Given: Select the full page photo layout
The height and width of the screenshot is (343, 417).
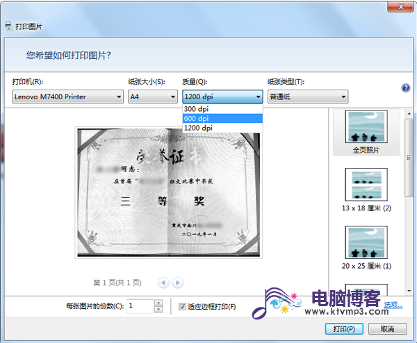Looking at the screenshot, I should point(366,133).
